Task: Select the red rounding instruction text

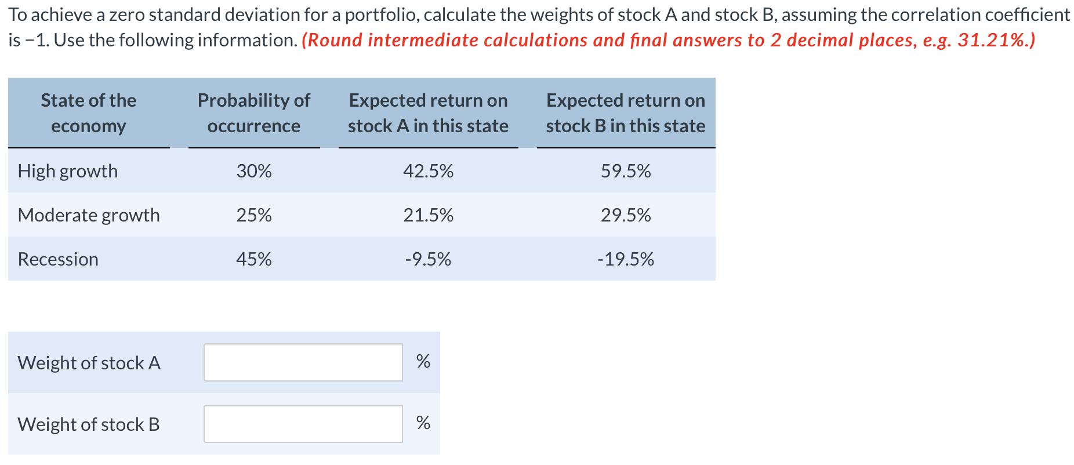Action: [x=667, y=39]
